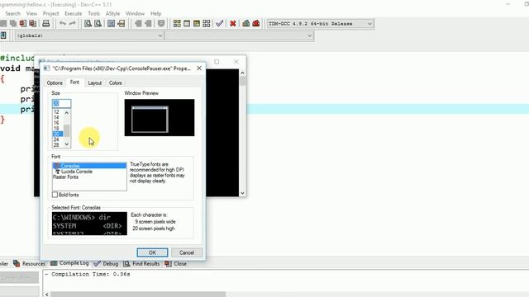Click the Redo arrow in toolbar

click(72, 23)
